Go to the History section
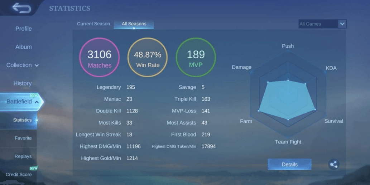The image size is (370, 185). (23, 83)
